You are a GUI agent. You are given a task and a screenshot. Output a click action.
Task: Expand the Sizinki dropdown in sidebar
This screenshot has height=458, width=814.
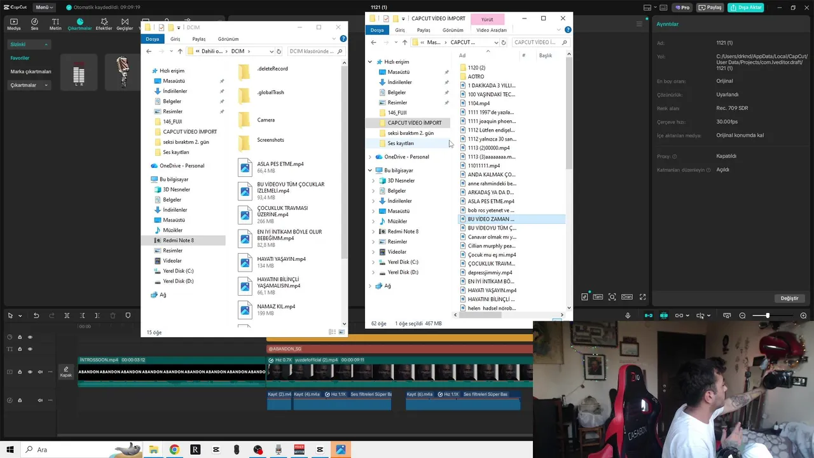[29, 45]
